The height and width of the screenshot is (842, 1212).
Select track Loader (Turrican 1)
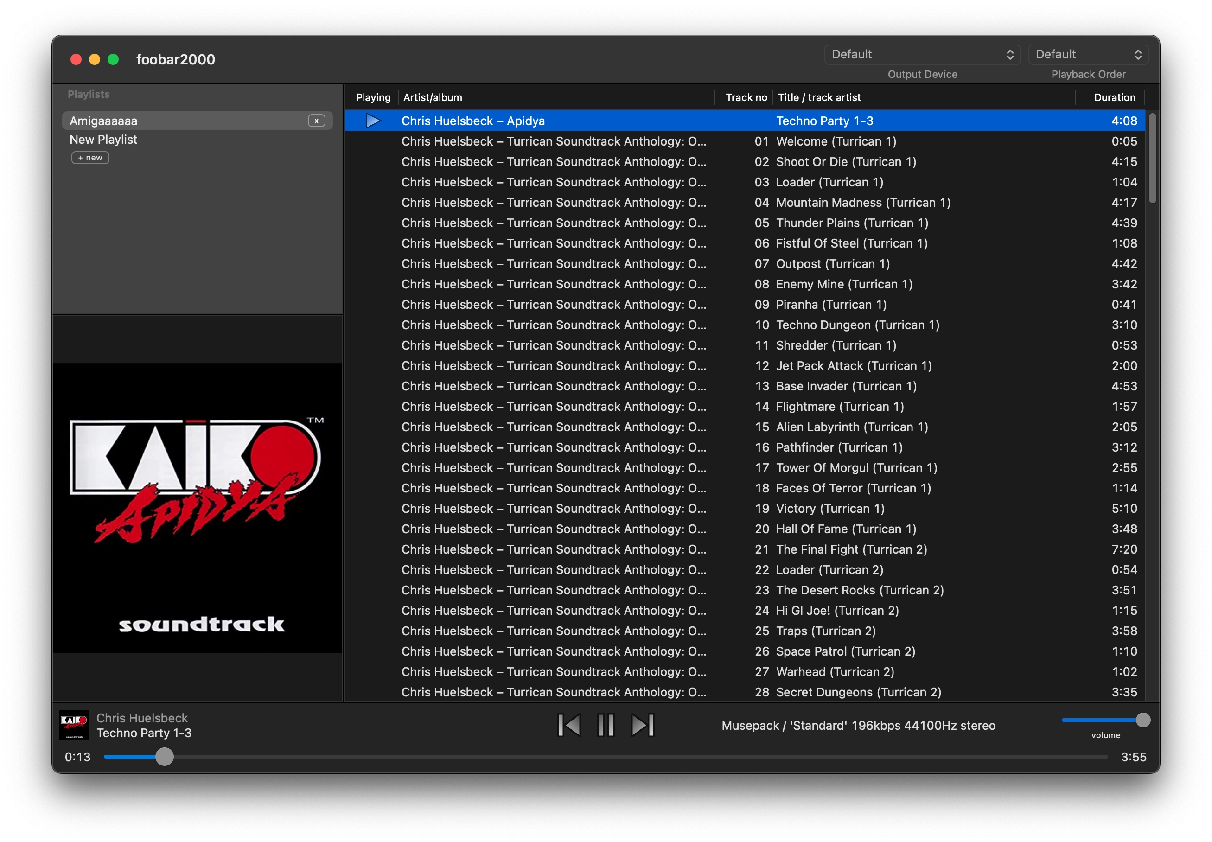pos(745,182)
